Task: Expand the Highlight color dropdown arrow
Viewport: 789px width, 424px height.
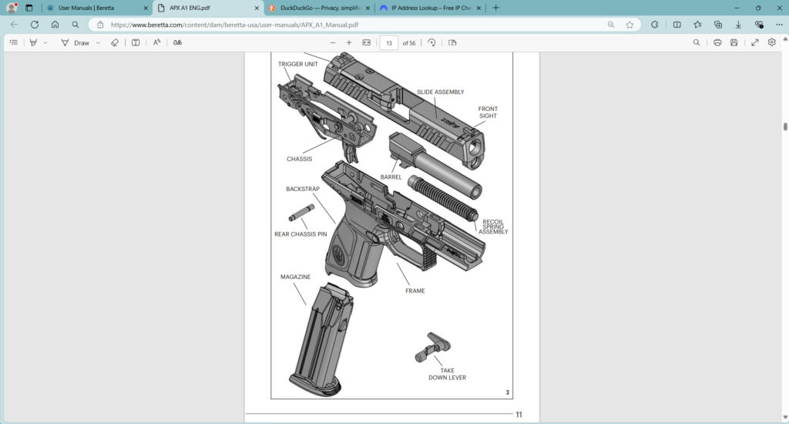Action: [45, 43]
